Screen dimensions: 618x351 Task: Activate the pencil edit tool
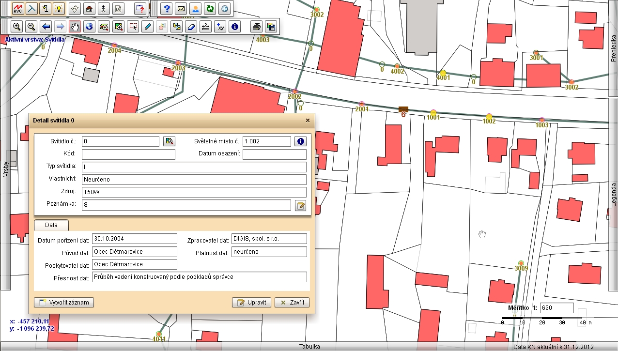coord(148,27)
